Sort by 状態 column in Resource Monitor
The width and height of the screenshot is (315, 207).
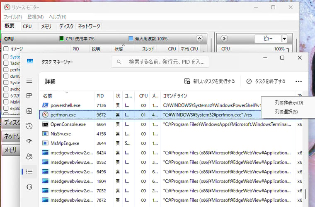point(123,49)
